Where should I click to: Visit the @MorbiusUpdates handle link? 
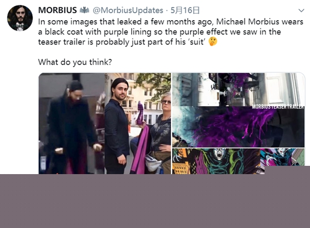pyautogui.click(x=128, y=10)
